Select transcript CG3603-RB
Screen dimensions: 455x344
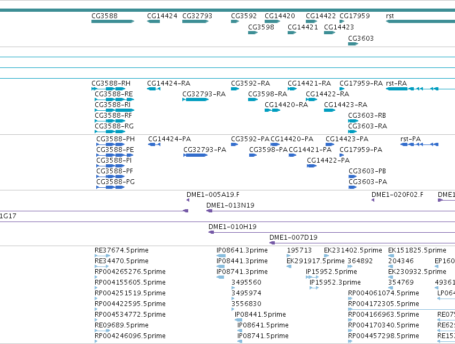pos(367,116)
